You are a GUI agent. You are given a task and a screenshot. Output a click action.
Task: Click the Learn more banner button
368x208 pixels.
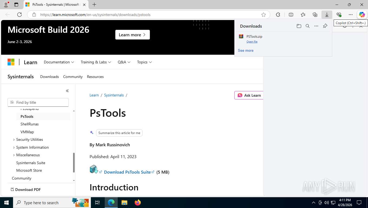[x=133, y=35]
